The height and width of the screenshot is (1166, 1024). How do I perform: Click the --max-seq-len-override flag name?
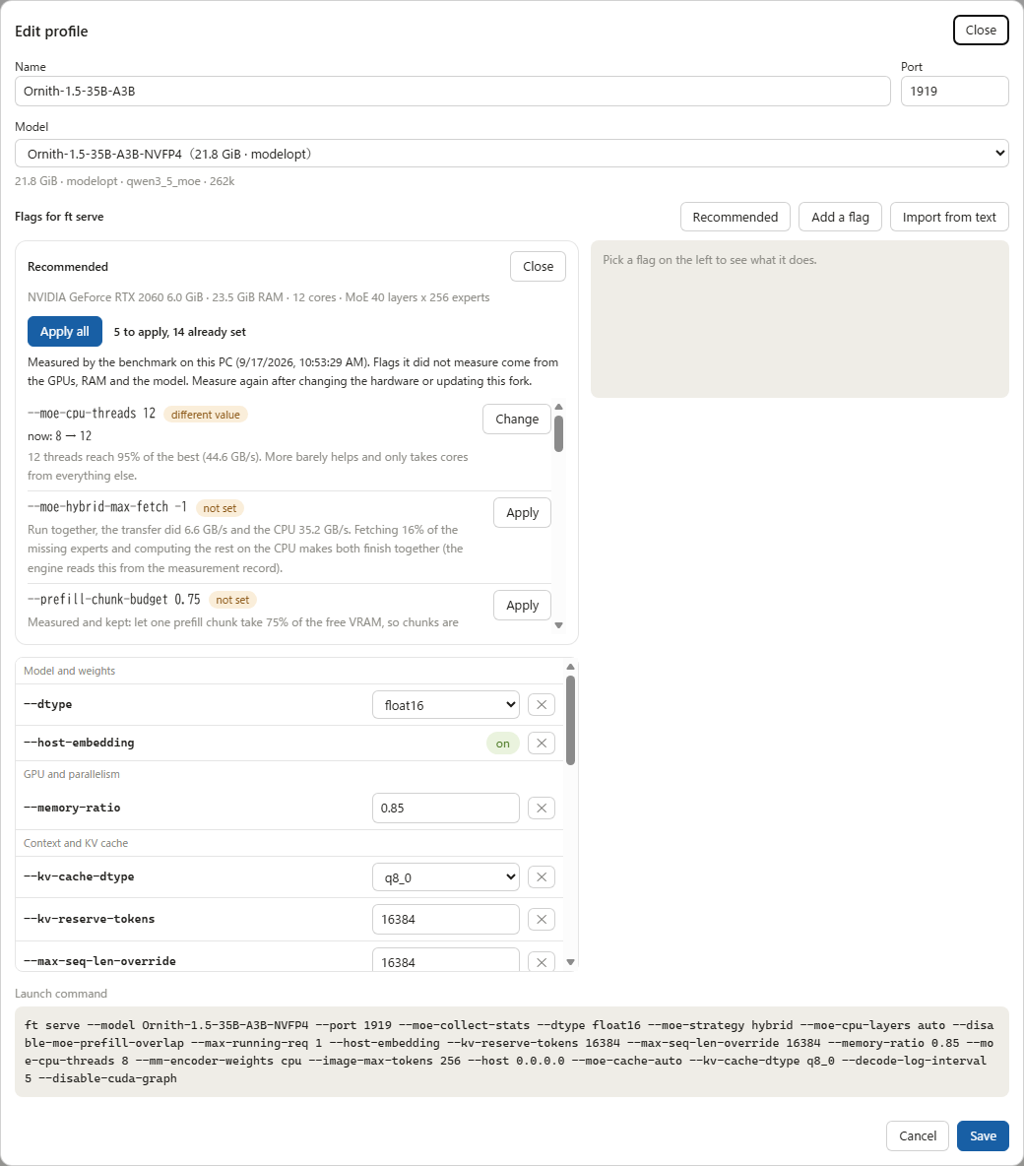99,961
